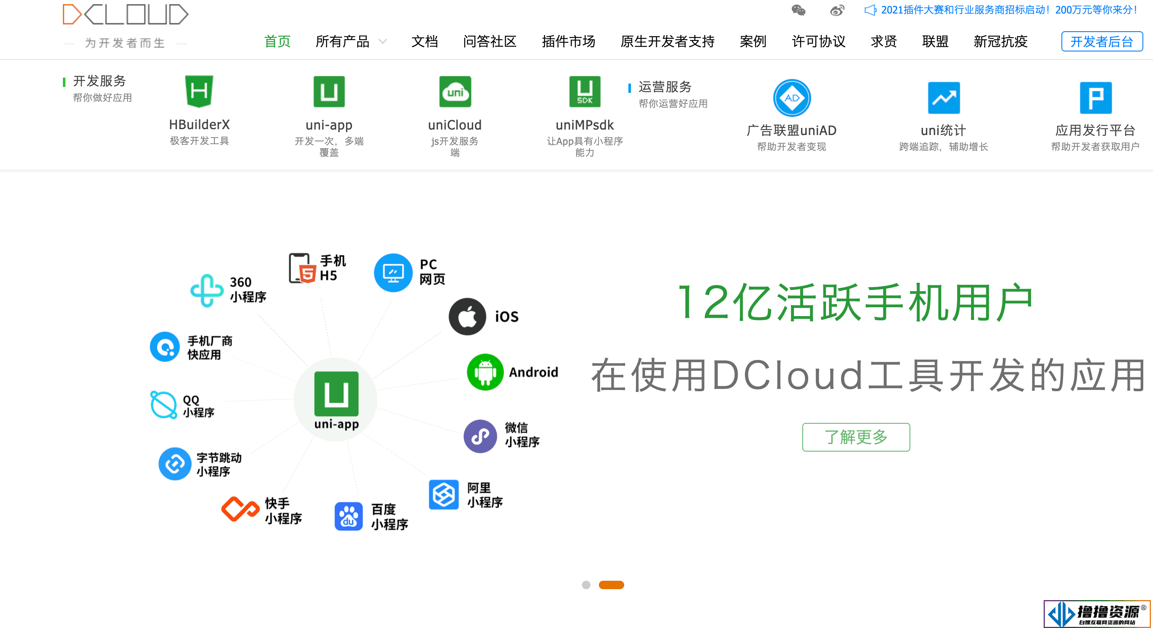The width and height of the screenshot is (1153, 628).
Task: Open 案例 in navigation
Action: click(x=753, y=42)
